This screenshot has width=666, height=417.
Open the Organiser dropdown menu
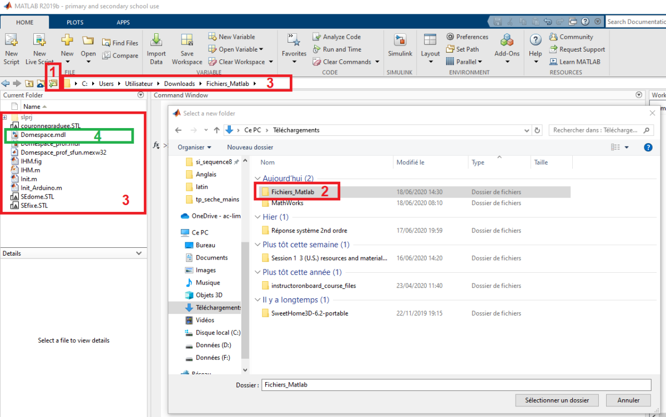click(x=194, y=148)
